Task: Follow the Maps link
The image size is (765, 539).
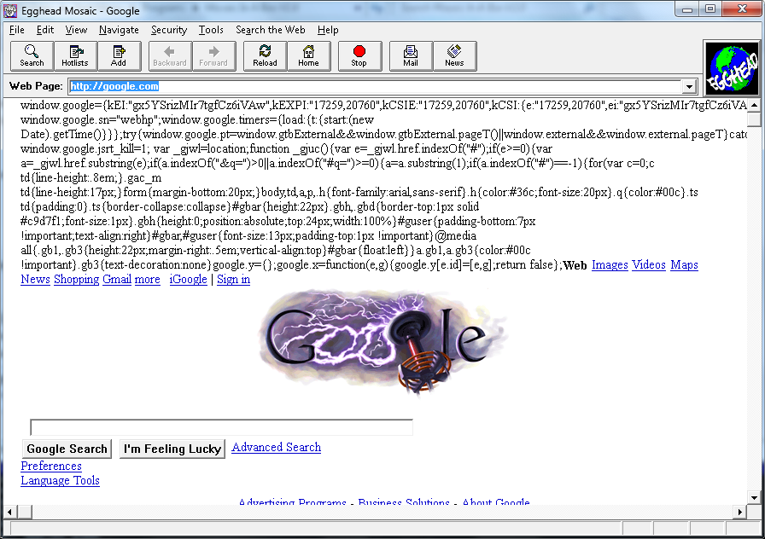Action: click(684, 265)
